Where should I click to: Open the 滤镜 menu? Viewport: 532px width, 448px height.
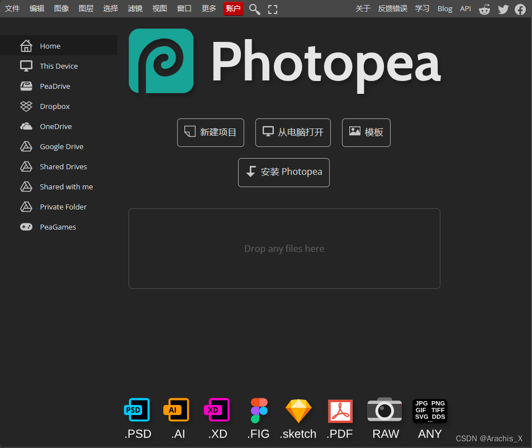pos(135,8)
